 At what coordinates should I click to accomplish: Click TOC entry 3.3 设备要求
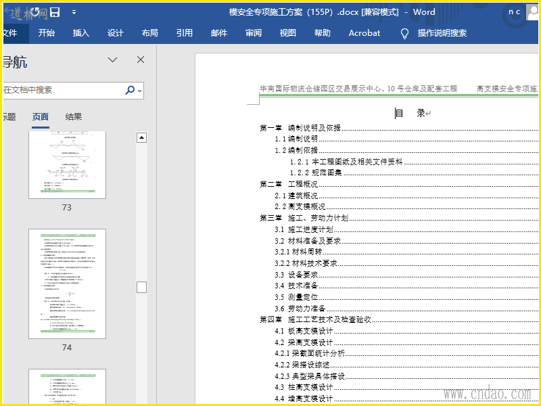click(296, 275)
